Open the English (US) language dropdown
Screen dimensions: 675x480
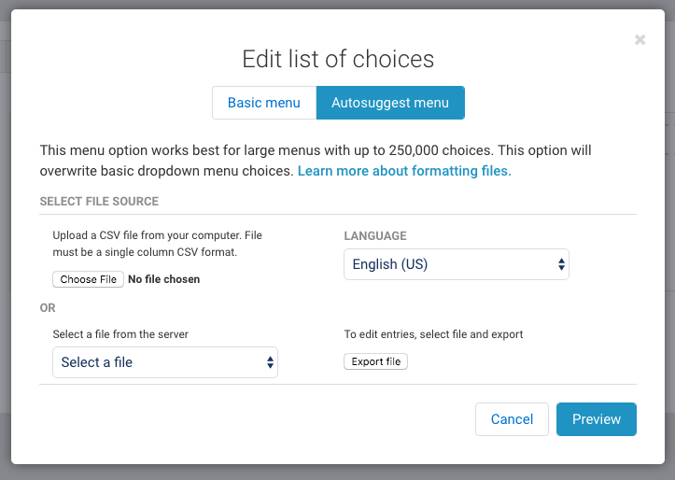click(x=456, y=264)
